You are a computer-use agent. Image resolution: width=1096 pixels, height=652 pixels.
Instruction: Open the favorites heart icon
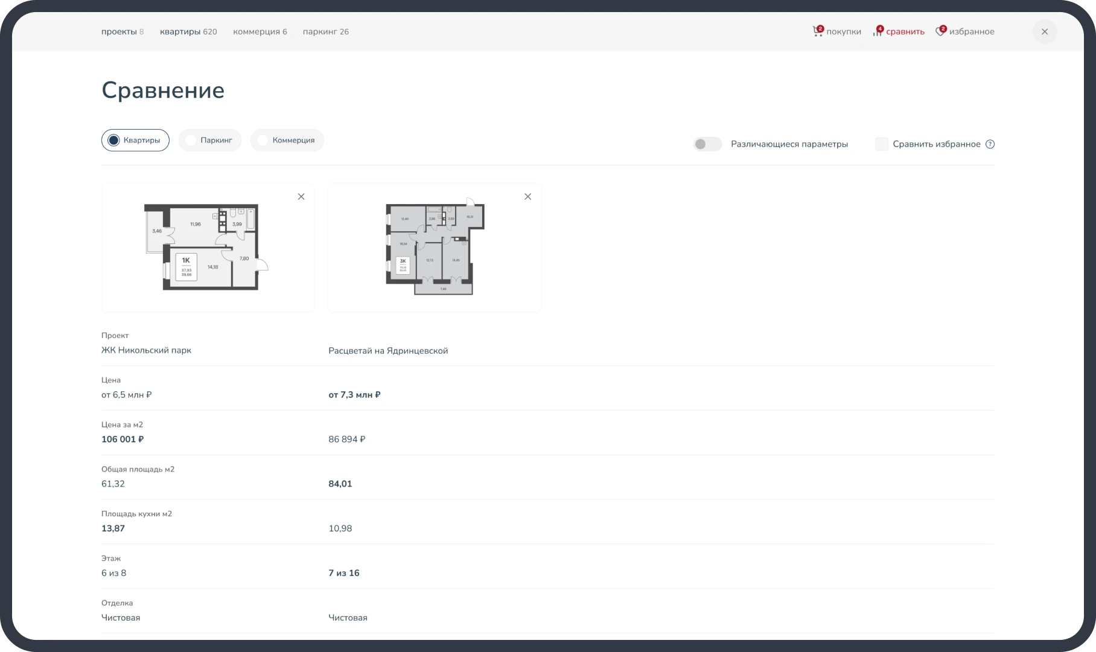(940, 31)
